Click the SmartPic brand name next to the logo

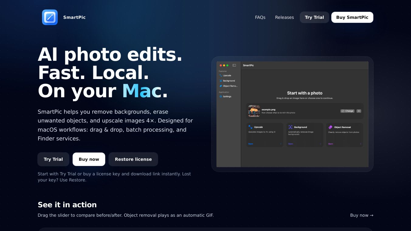74,17
